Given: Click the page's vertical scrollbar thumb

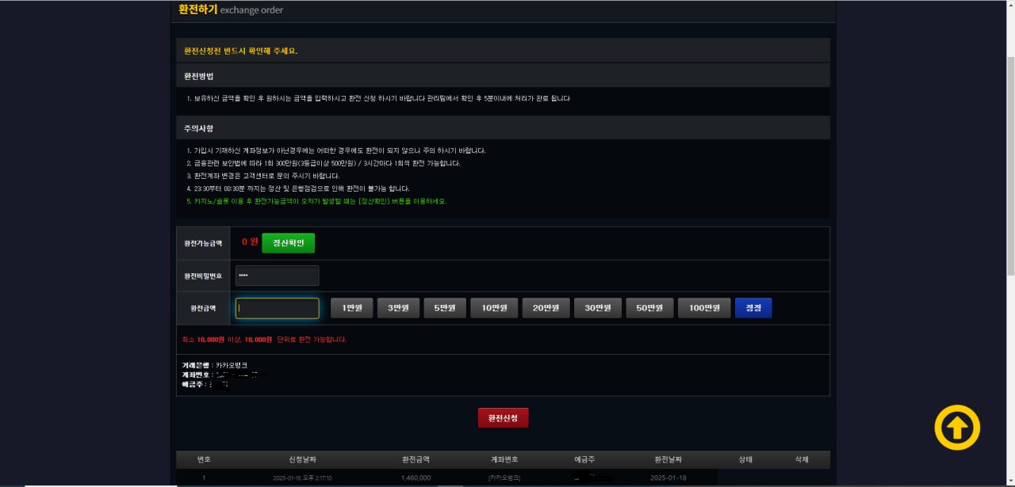Looking at the screenshot, I should [1009, 166].
